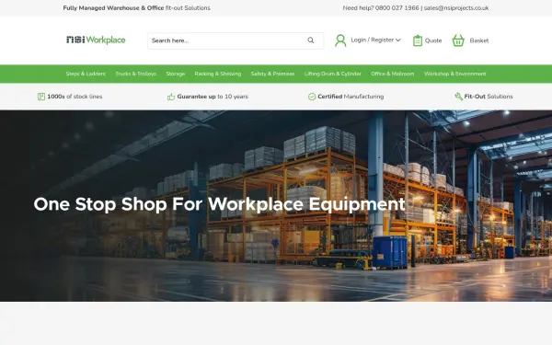Open the Safety & Premises menu
Screen dimensions: 552x345
pyautogui.click(x=272, y=74)
